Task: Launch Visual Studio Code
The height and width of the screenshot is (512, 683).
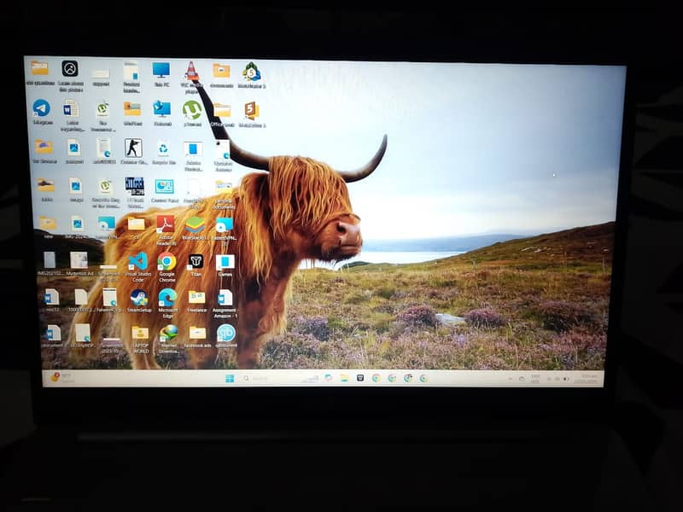Action: pos(138,261)
